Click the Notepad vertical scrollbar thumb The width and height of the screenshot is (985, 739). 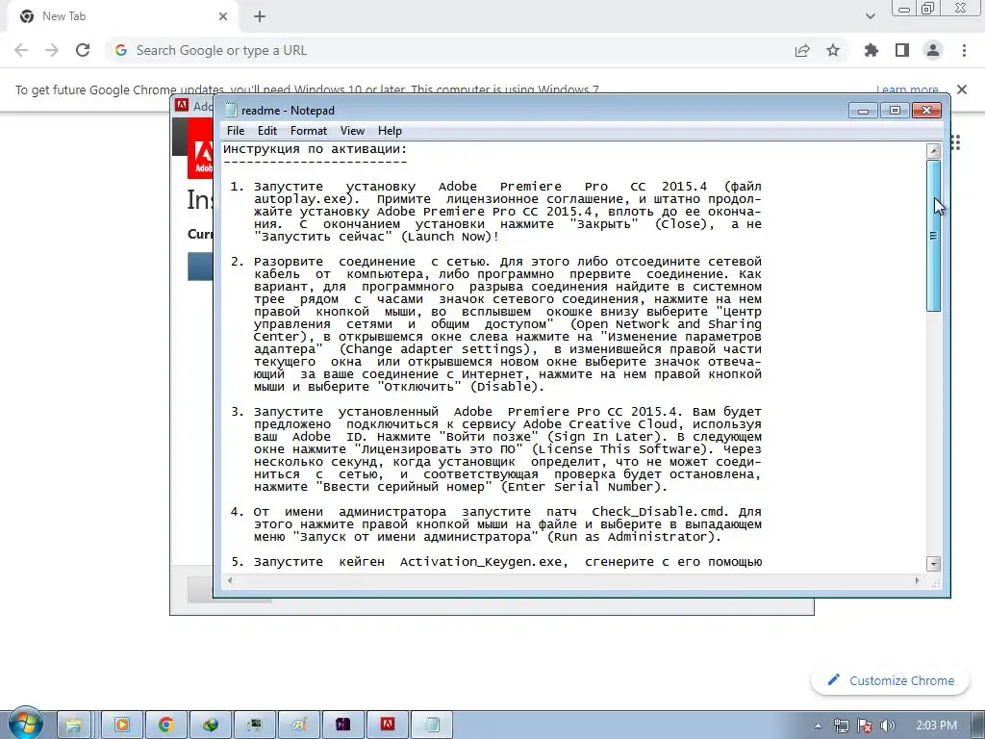[933, 235]
